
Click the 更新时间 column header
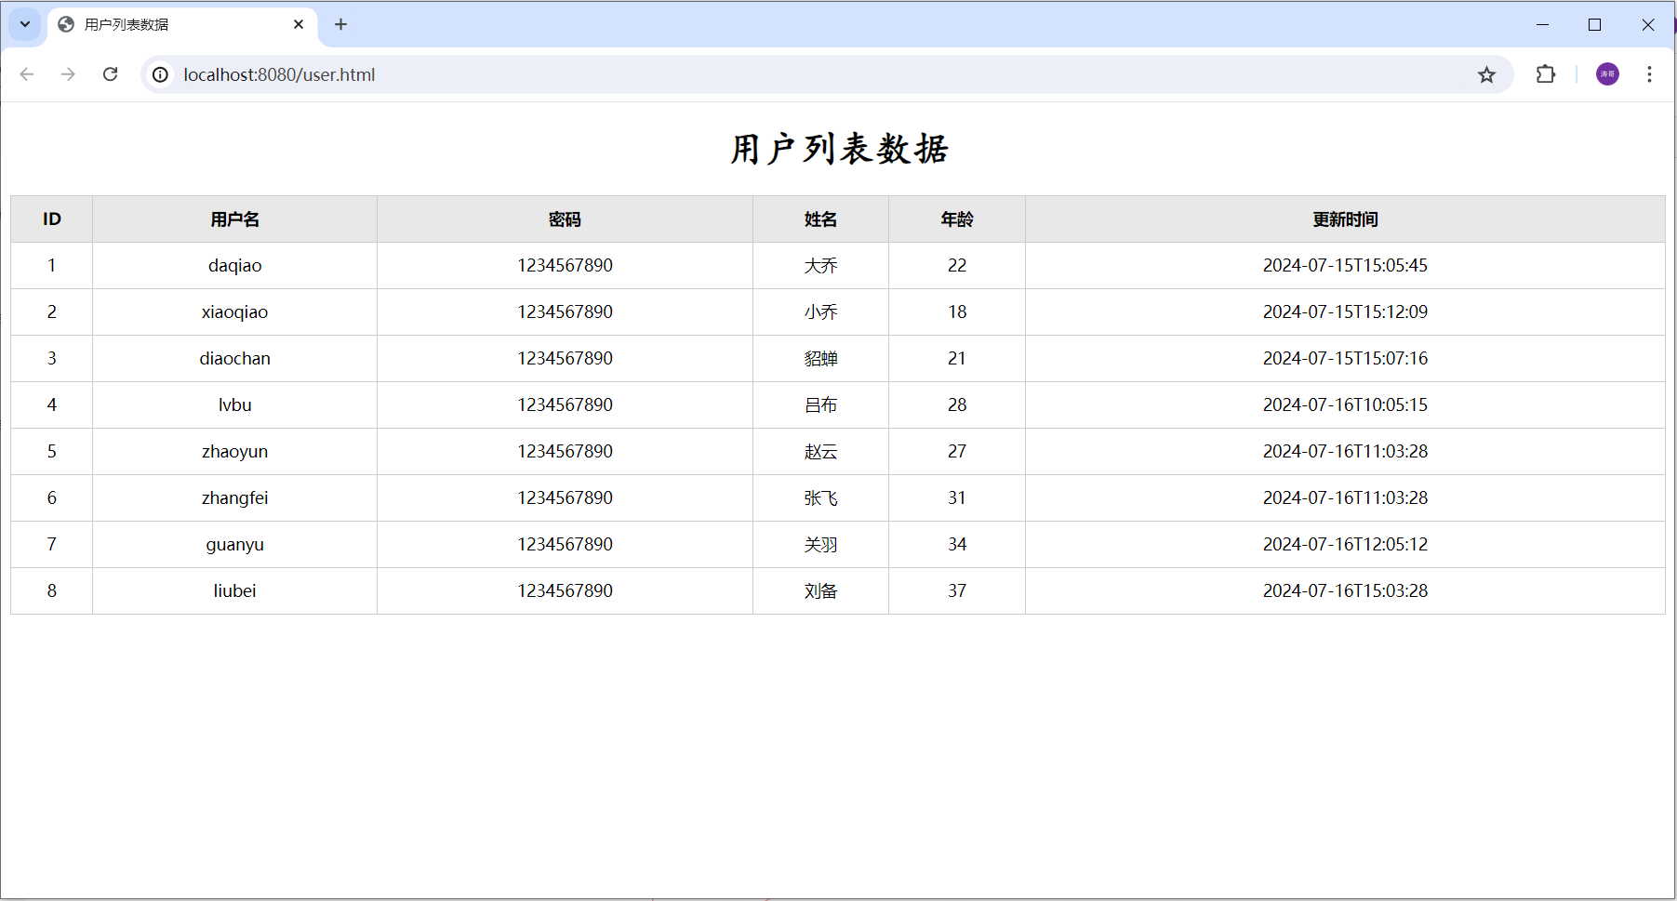pyautogui.click(x=1346, y=219)
